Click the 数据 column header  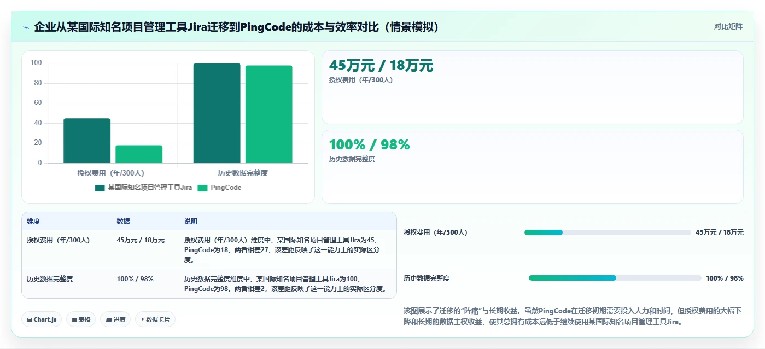point(124,222)
